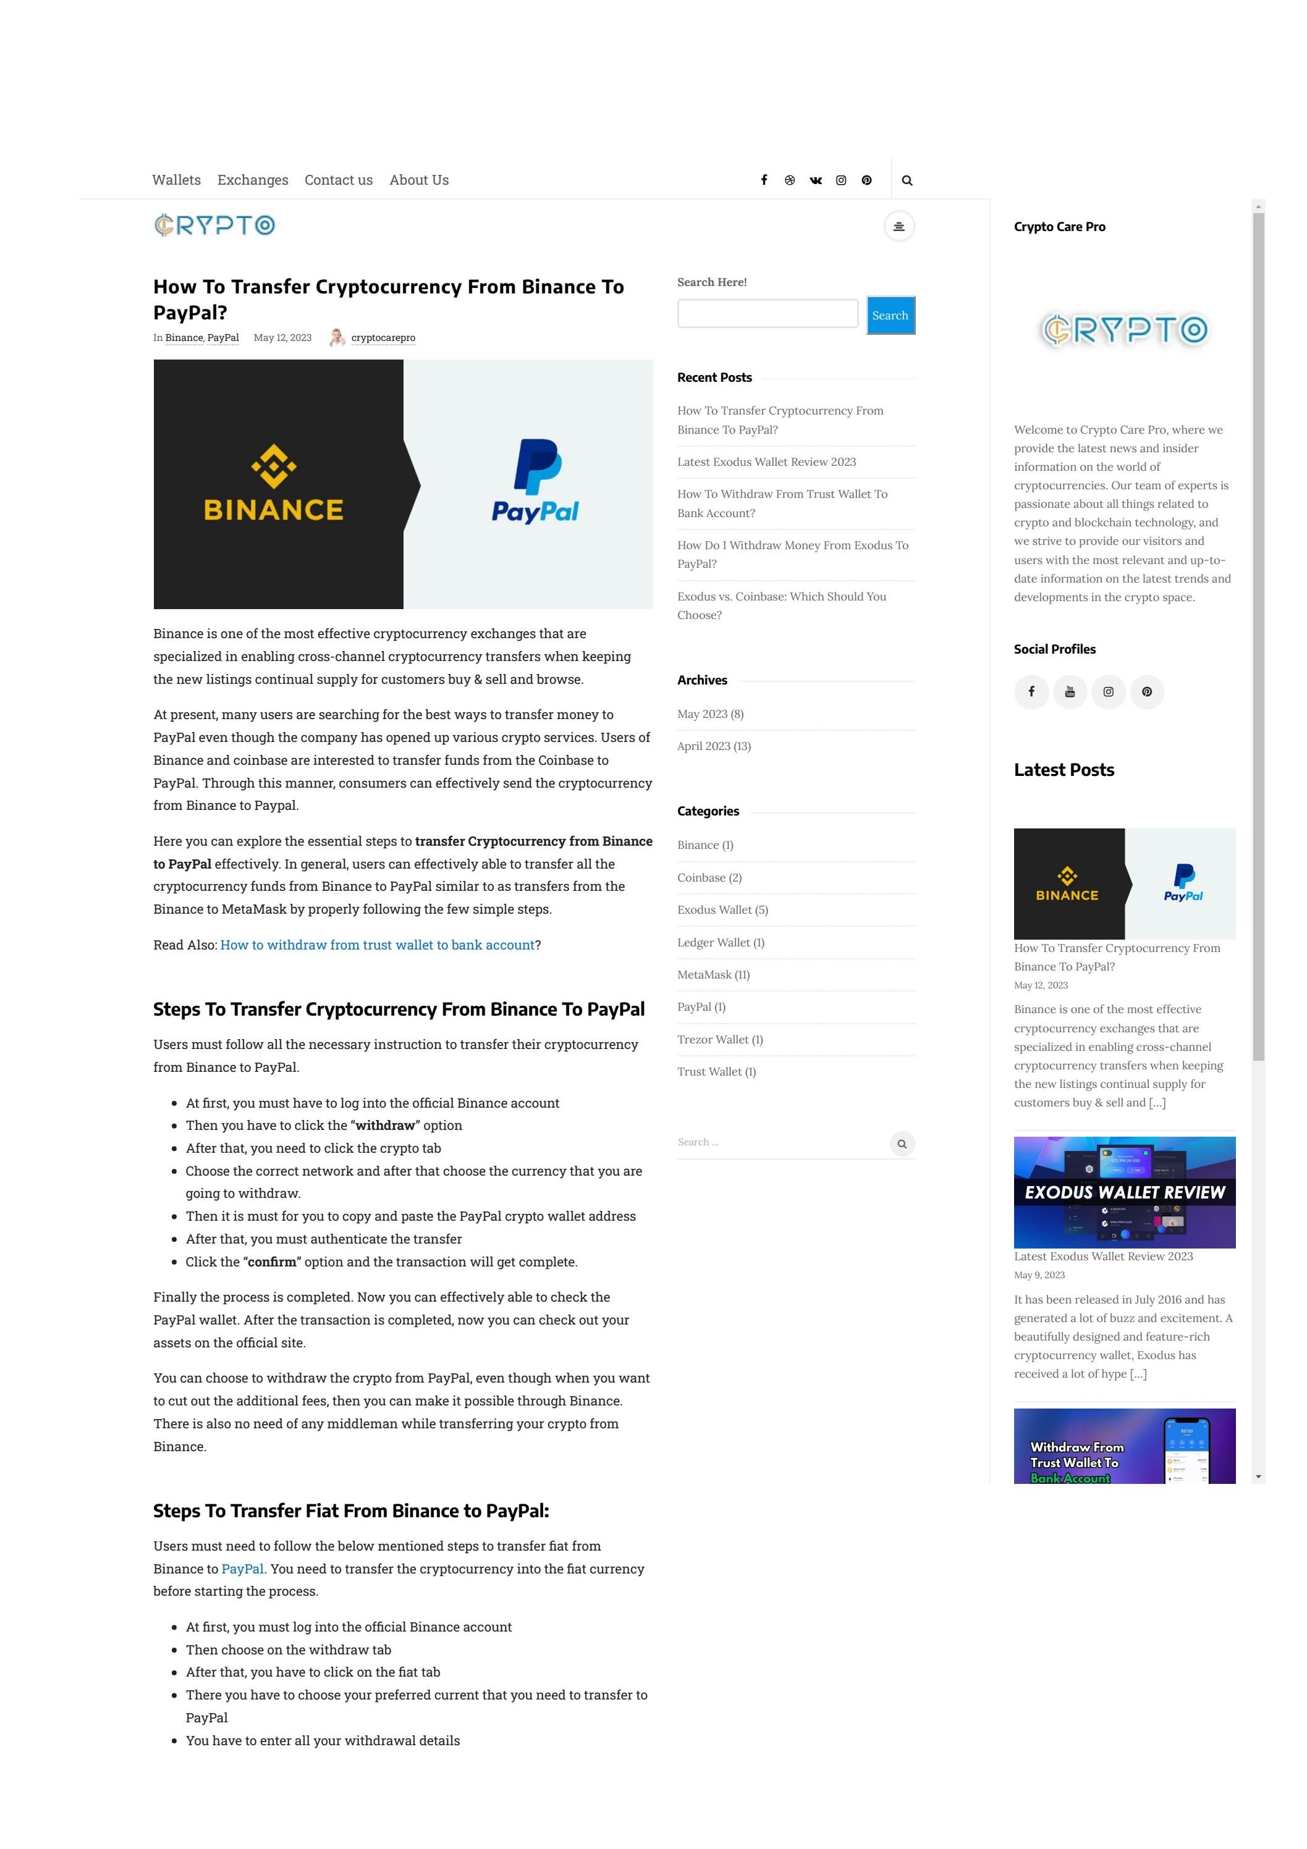The height and width of the screenshot is (1849, 1307).
Task: Click the Wallets menu item
Action: [177, 180]
